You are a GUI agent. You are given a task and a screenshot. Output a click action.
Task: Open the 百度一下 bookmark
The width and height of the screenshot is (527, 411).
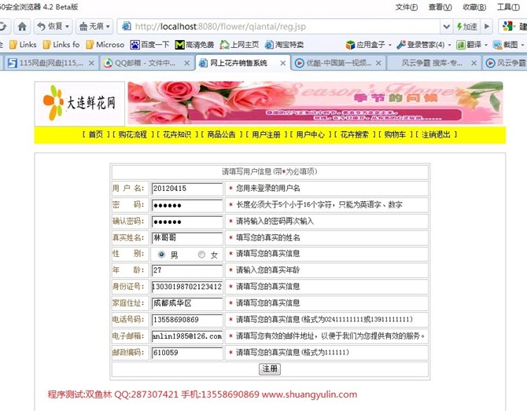[150, 45]
